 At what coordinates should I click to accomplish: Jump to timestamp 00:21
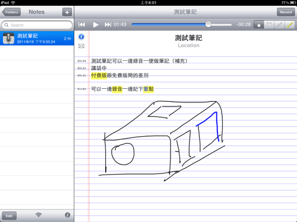tap(82, 68)
